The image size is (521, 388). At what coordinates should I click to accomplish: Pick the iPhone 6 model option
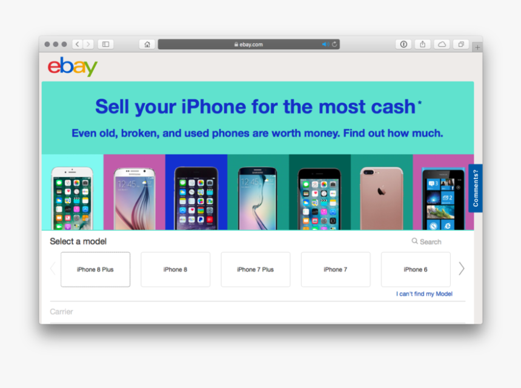coord(416,269)
